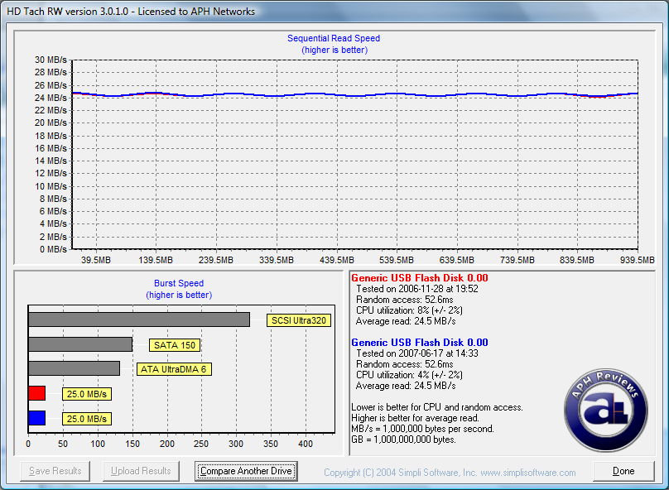
Task: Click the SCSI Ultra320 gray bar
Action: coord(138,319)
